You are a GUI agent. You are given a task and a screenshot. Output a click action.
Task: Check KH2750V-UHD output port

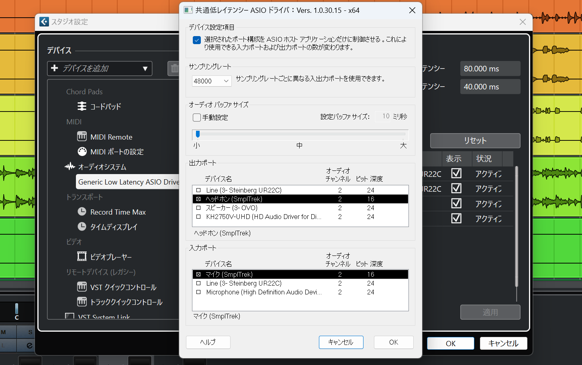coord(198,217)
